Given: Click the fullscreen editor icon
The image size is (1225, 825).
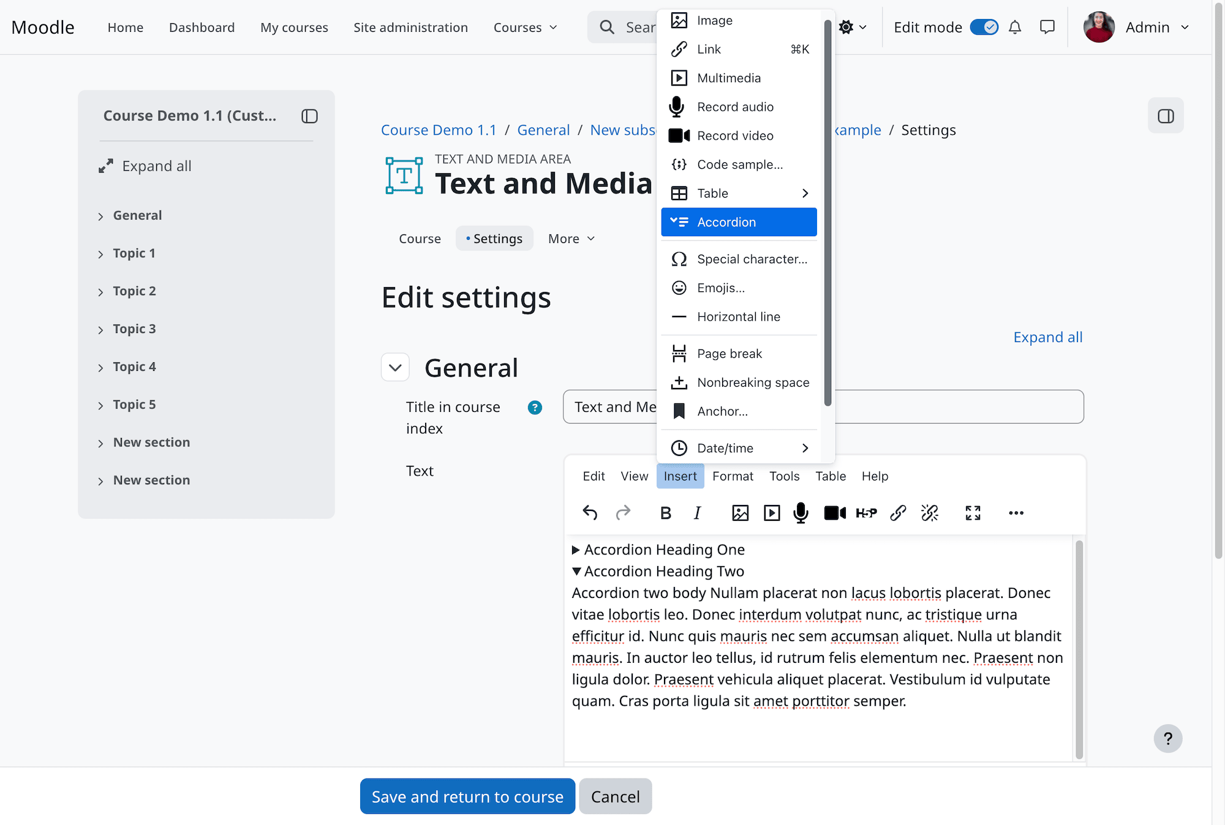Looking at the screenshot, I should click(x=973, y=513).
